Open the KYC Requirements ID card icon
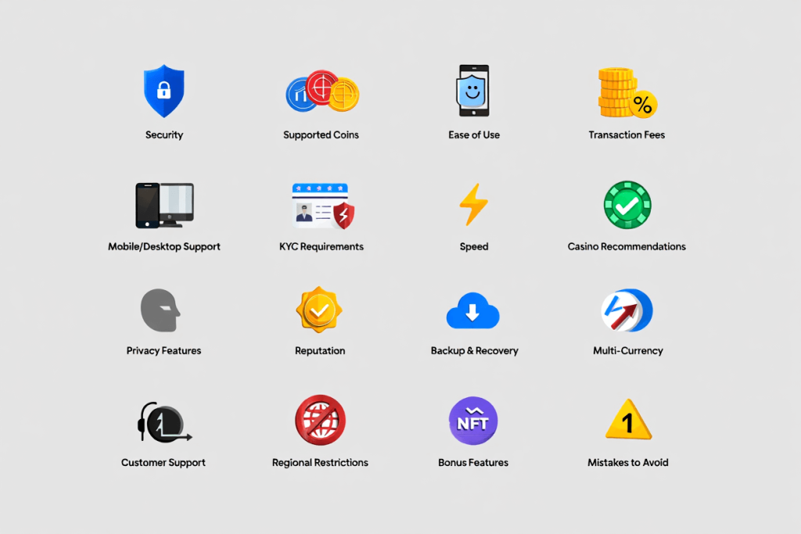801x534 pixels. coord(323,206)
